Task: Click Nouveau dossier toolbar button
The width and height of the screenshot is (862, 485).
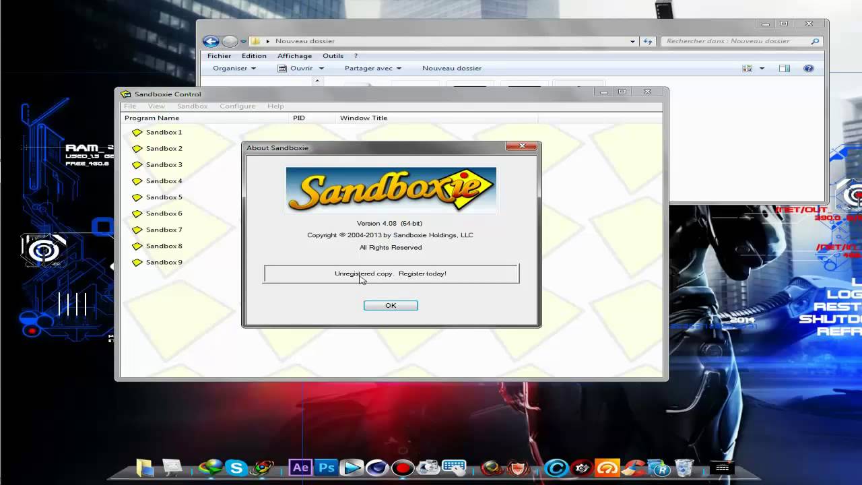Action: (x=452, y=68)
